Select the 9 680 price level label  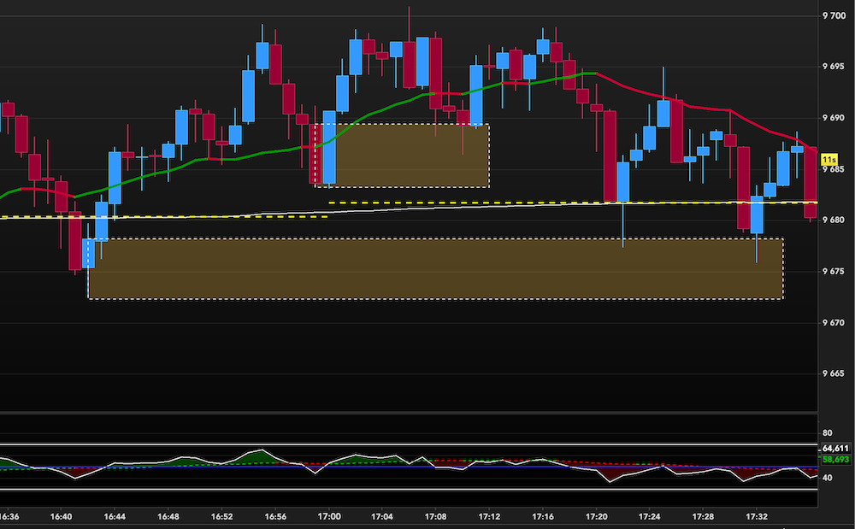click(834, 220)
